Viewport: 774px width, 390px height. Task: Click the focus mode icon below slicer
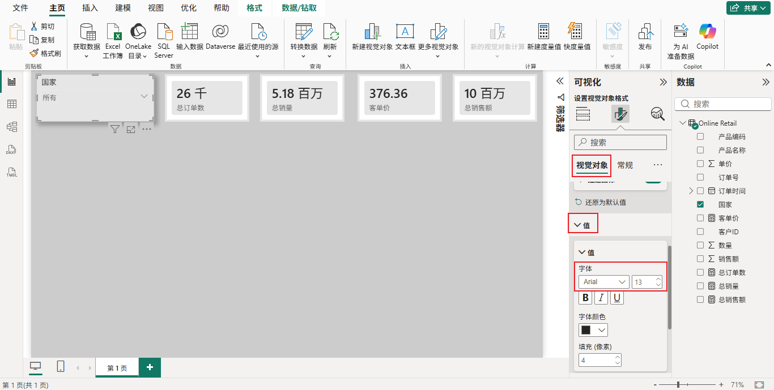click(131, 130)
